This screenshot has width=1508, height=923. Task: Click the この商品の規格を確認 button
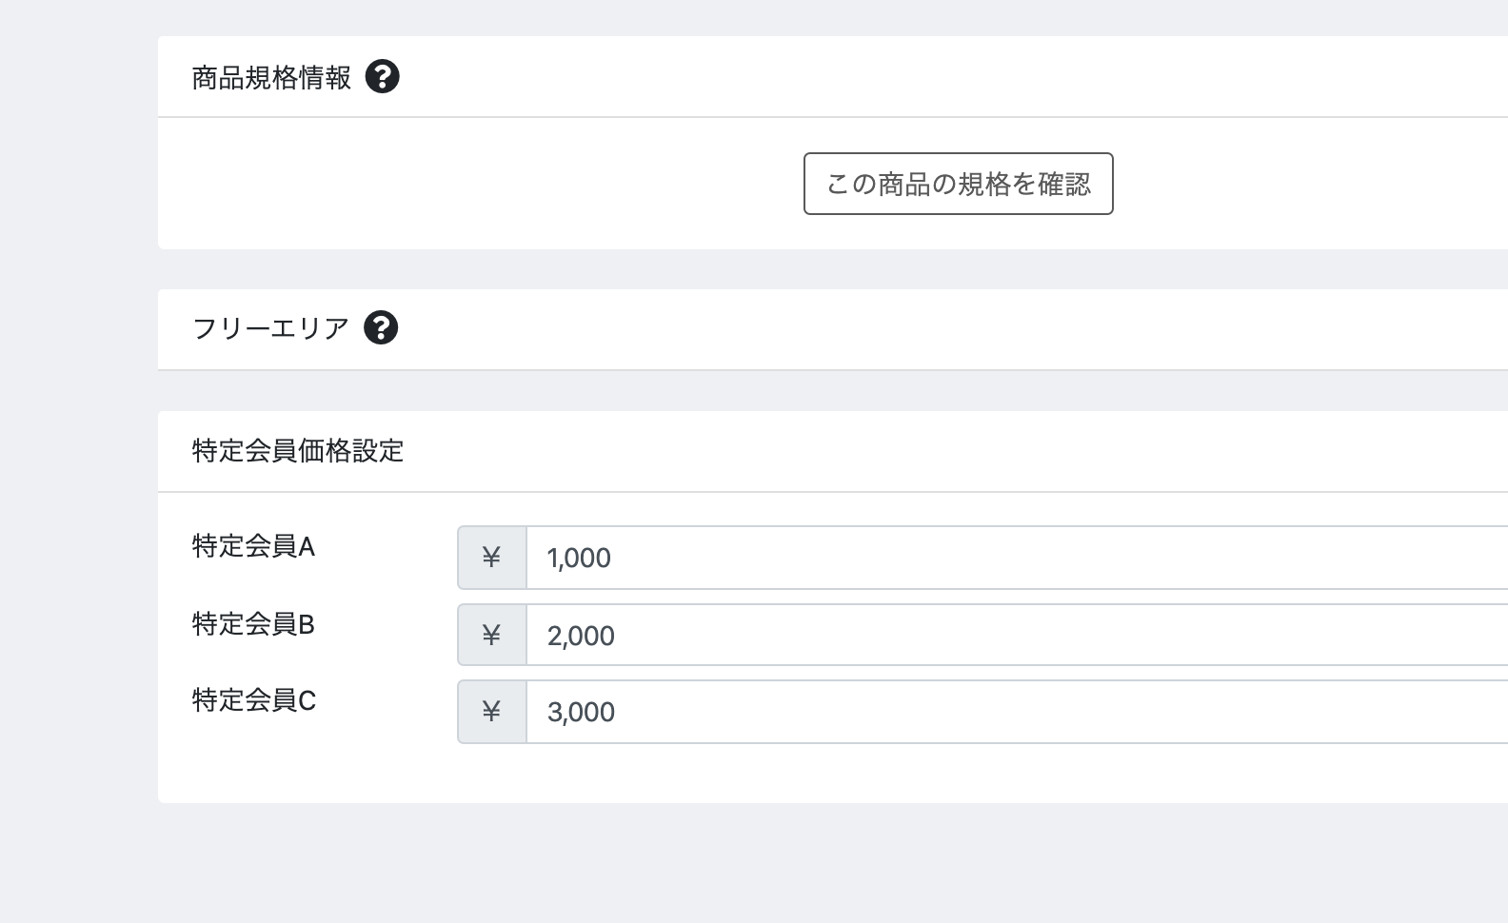(958, 184)
